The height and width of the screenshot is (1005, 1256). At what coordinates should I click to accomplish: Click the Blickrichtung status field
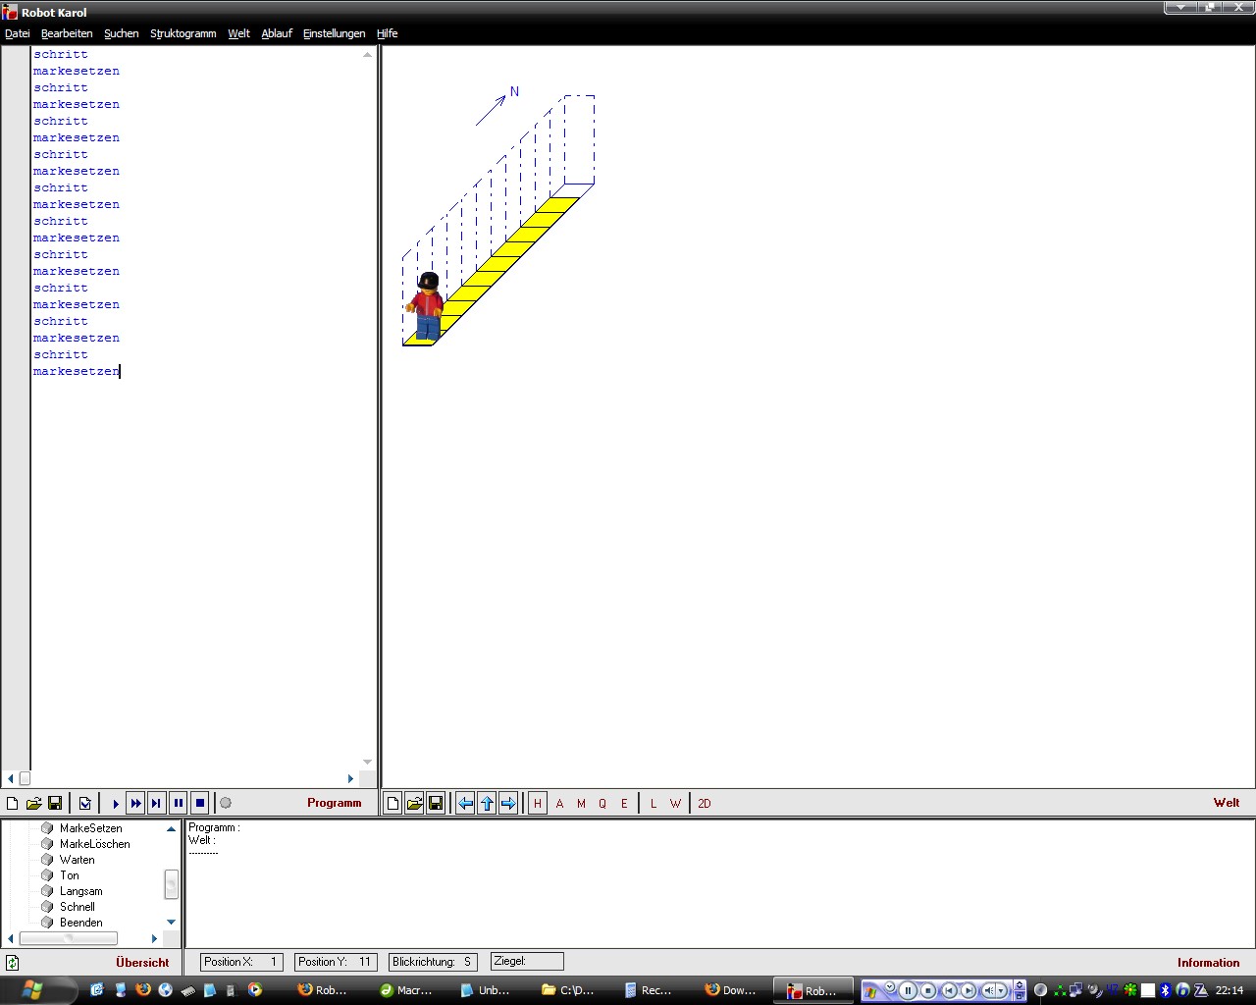(x=432, y=962)
